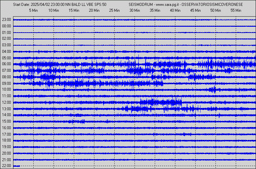
Task: Click the 04:00 hour label
Action: [7, 52]
